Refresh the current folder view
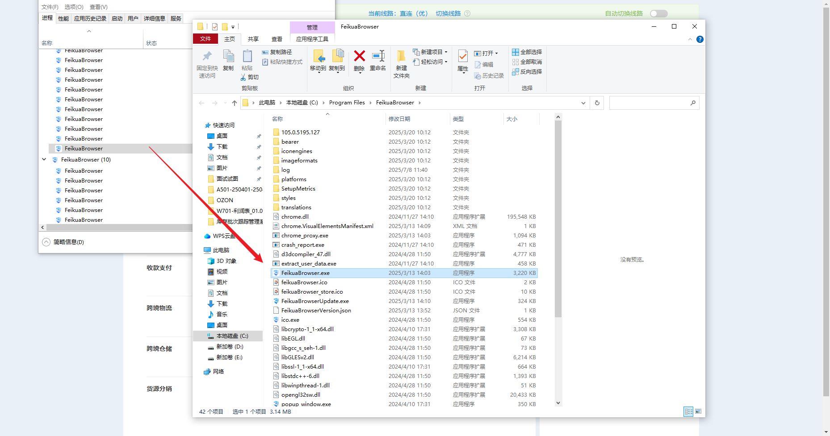The width and height of the screenshot is (830, 436). 597,103
